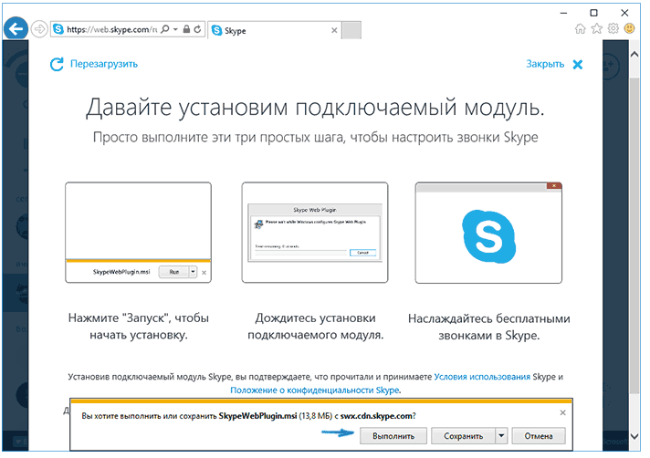Click the Отмена button
The height and width of the screenshot is (458, 650).
click(x=539, y=436)
